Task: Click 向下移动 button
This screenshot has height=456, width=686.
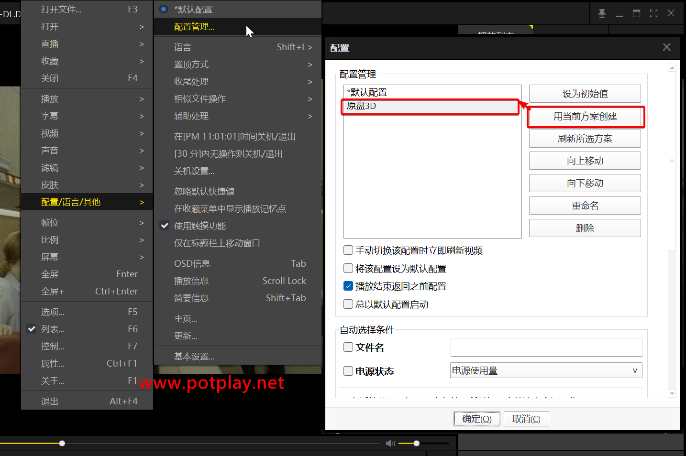Action: (585, 183)
